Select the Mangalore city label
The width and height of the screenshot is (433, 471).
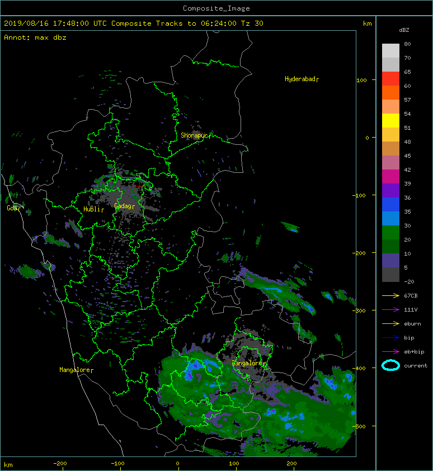(76, 370)
